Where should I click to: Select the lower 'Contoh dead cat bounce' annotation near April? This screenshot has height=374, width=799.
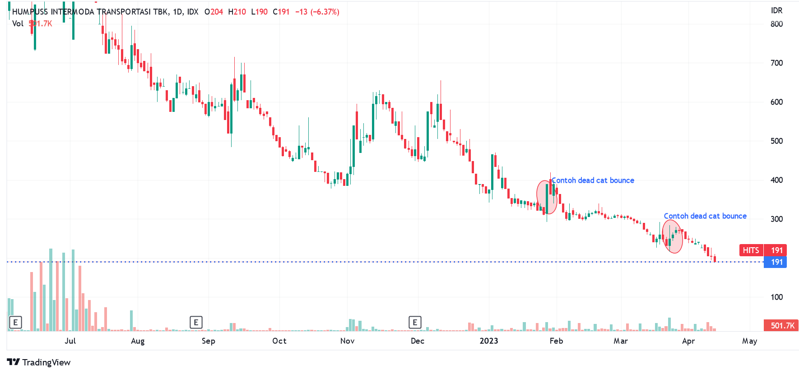[705, 216]
